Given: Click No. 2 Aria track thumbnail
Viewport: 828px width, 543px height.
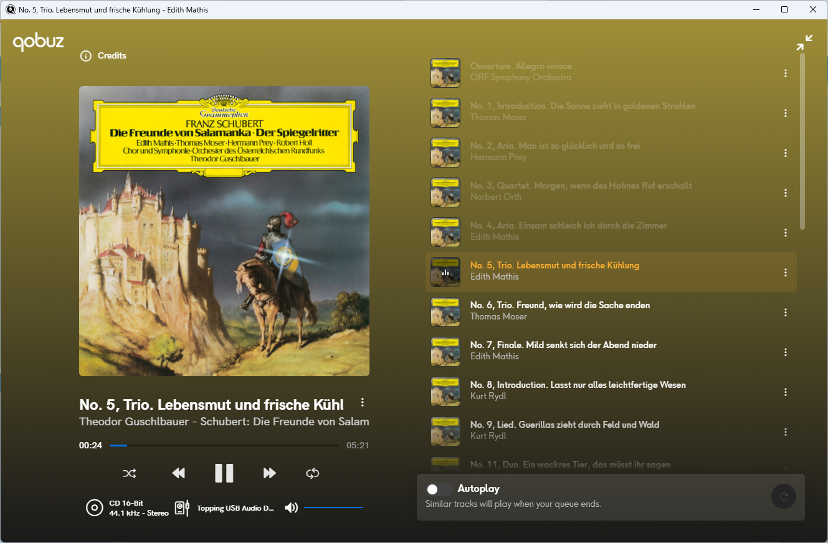Looking at the screenshot, I should 445,153.
